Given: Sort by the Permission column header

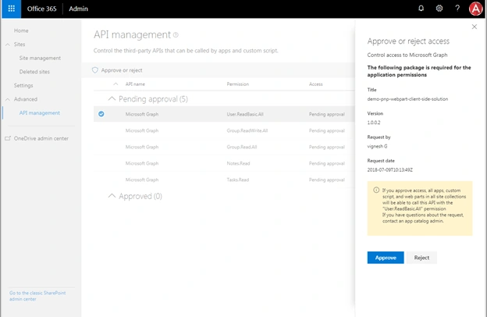Looking at the screenshot, I should pos(237,84).
